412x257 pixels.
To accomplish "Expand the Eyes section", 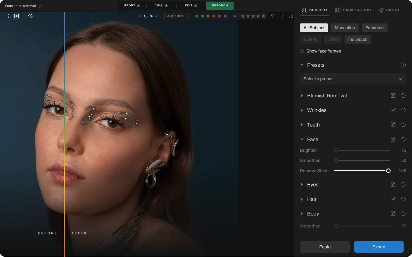I will tap(313, 185).
